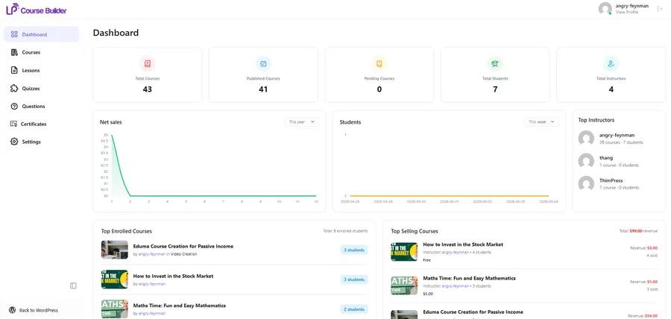Click Stock Market thumbnail in Top Enrolled

115,279
